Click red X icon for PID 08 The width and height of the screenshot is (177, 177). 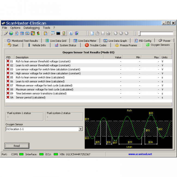click(8, 89)
